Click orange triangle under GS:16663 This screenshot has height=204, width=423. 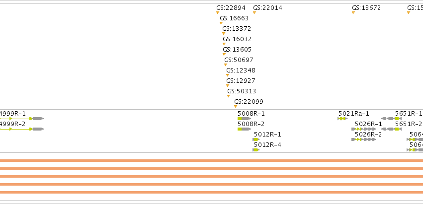(221, 23)
